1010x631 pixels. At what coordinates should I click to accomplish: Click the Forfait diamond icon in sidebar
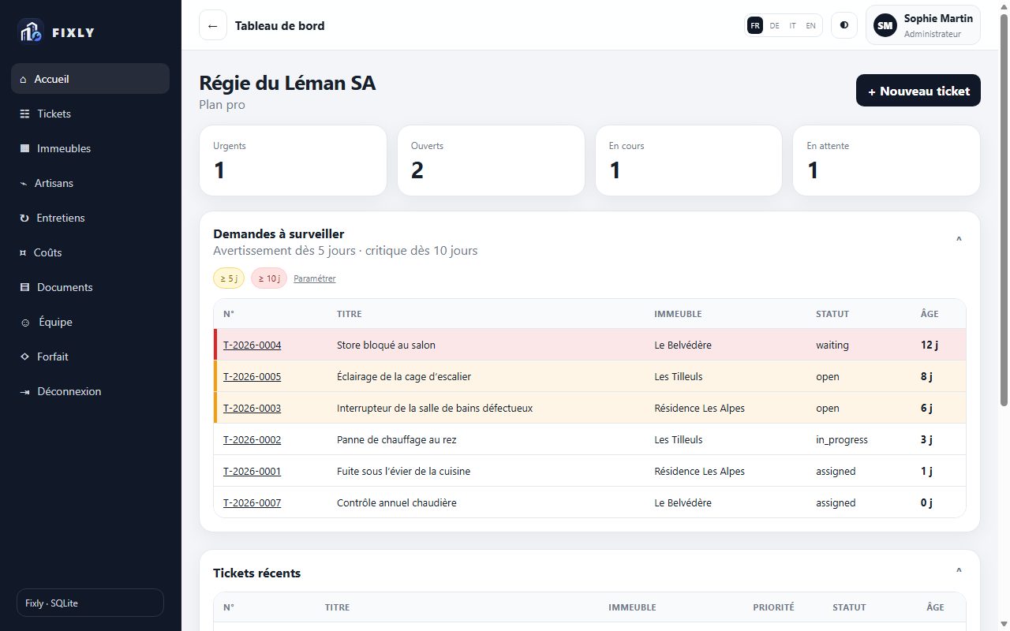click(x=24, y=357)
